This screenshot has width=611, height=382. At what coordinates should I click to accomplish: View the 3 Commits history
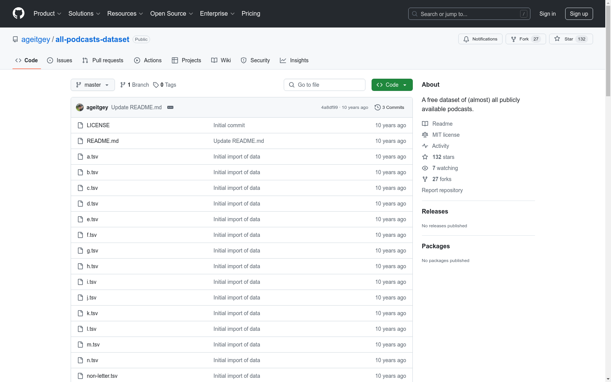(390, 107)
